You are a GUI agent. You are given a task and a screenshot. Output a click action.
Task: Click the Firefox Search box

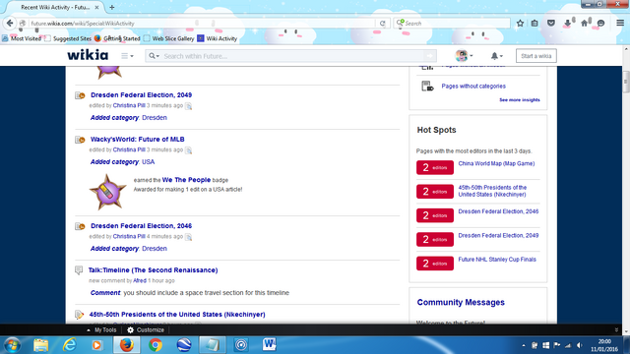tap(453, 24)
